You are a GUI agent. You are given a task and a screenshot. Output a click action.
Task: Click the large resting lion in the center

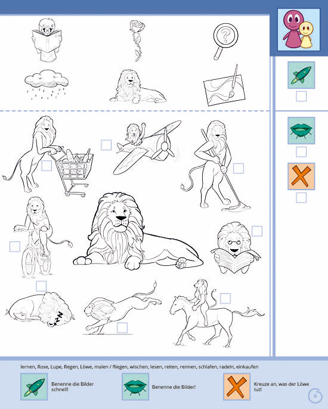[138, 232]
